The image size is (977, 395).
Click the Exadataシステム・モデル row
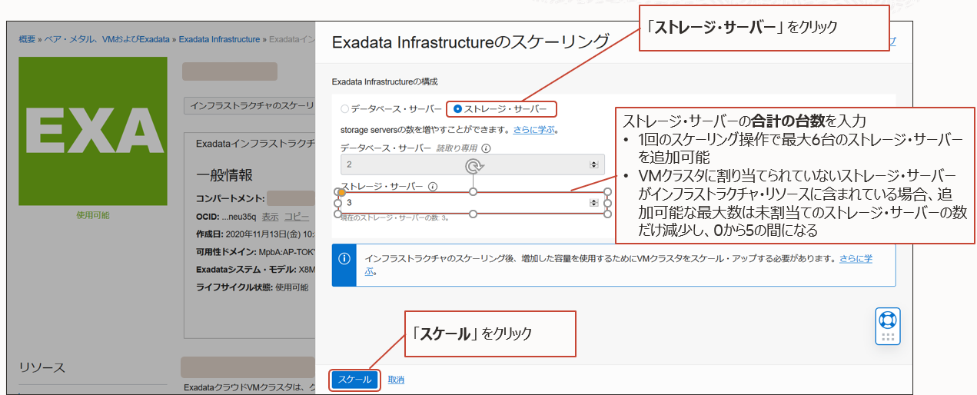pyautogui.click(x=255, y=270)
